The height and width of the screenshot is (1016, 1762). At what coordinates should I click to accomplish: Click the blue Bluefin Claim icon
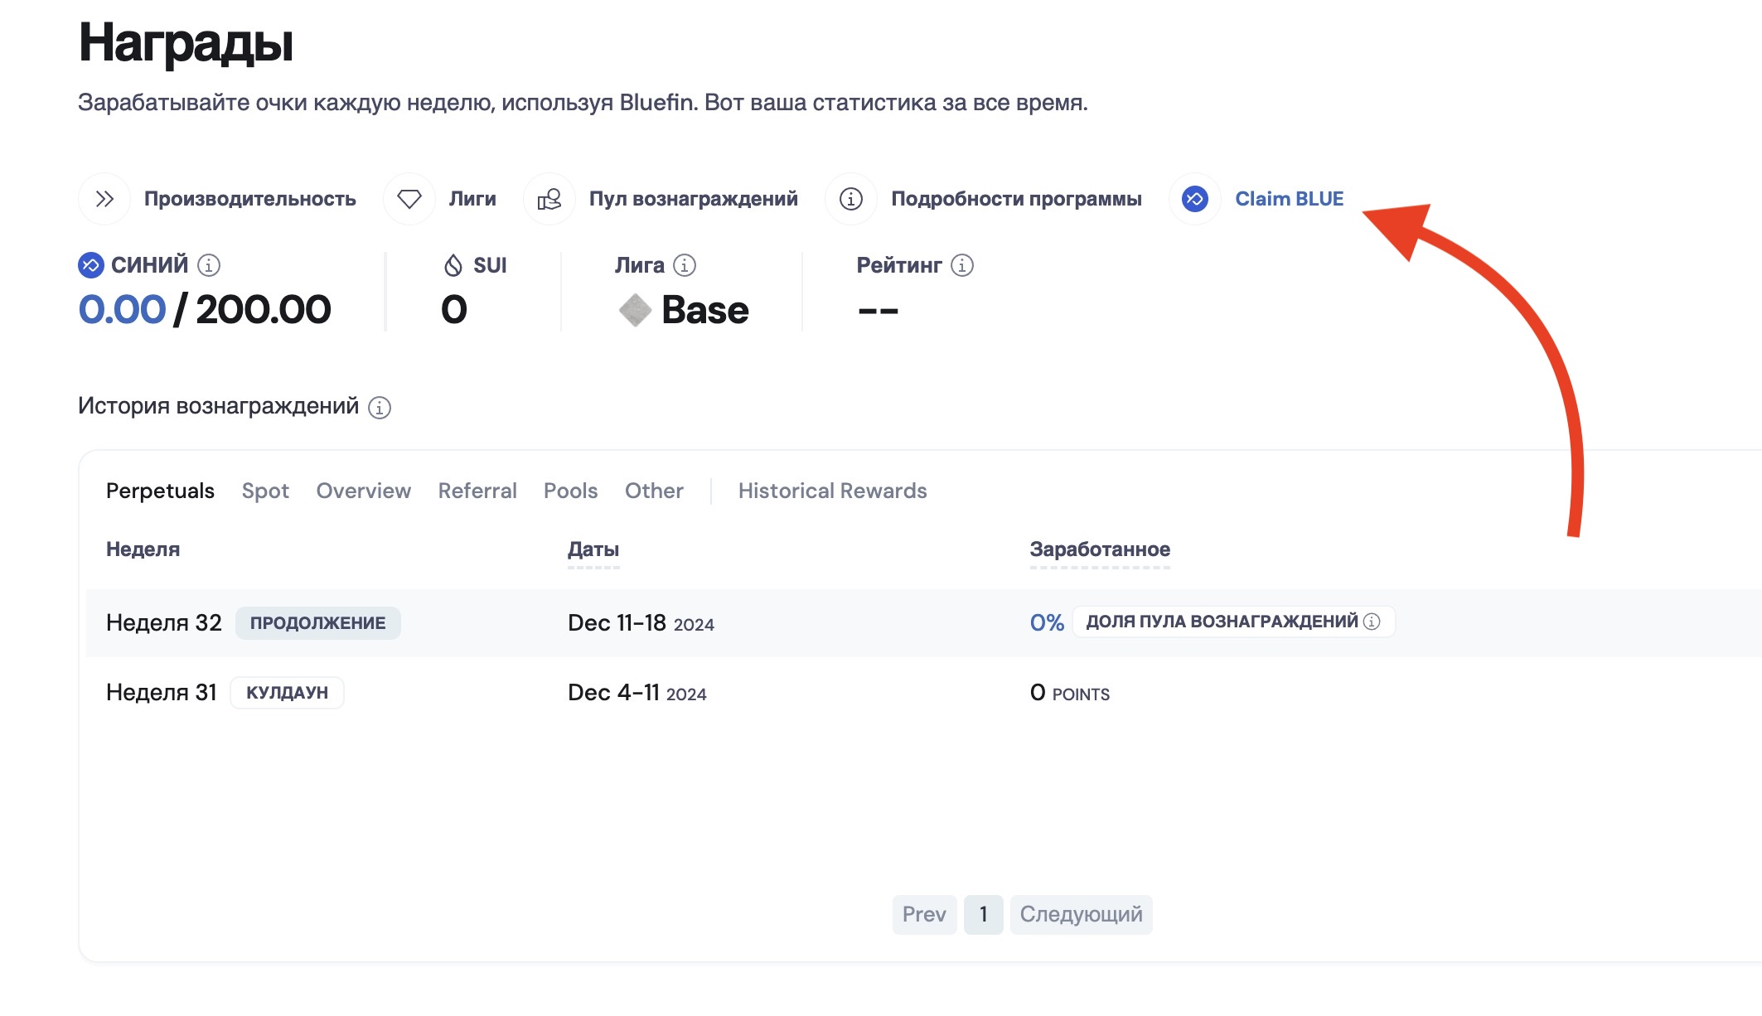tap(1195, 199)
